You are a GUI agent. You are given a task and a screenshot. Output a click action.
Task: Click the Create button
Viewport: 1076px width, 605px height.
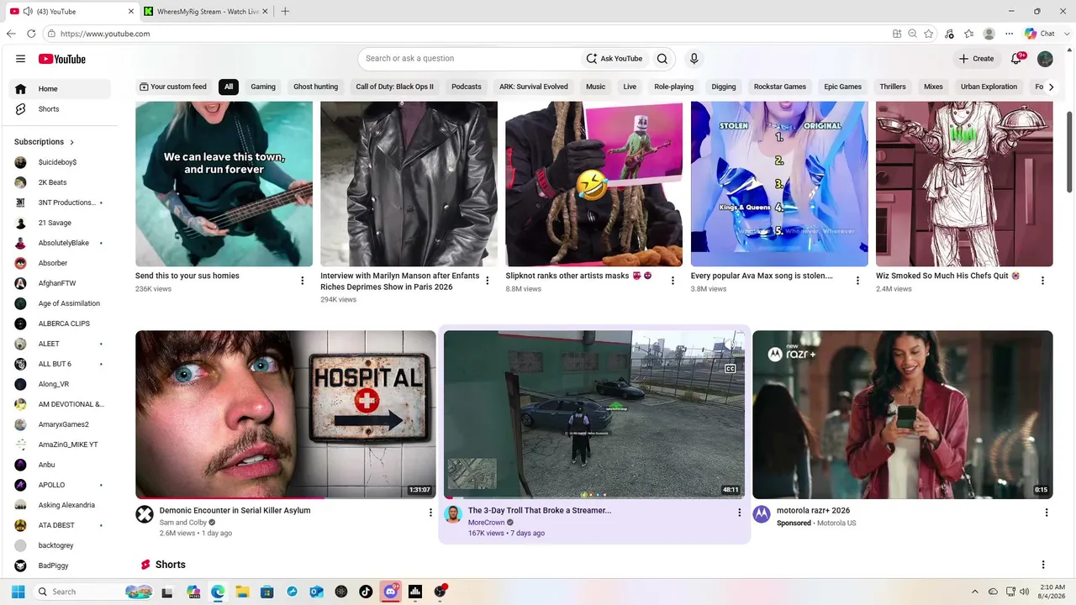[x=977, y=59]
